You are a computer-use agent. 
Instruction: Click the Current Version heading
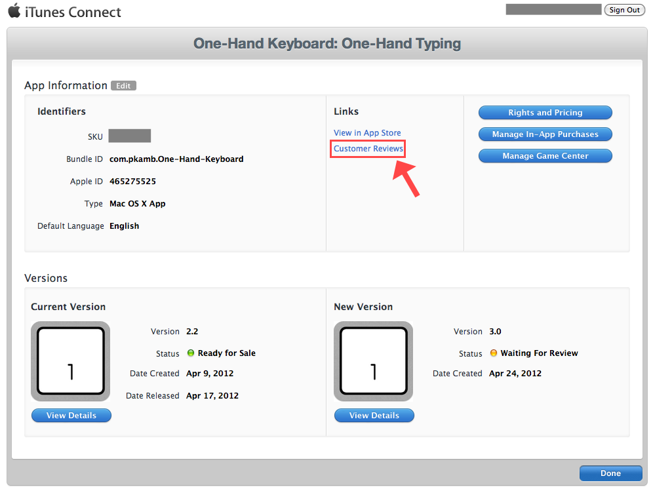click(68, 307)
